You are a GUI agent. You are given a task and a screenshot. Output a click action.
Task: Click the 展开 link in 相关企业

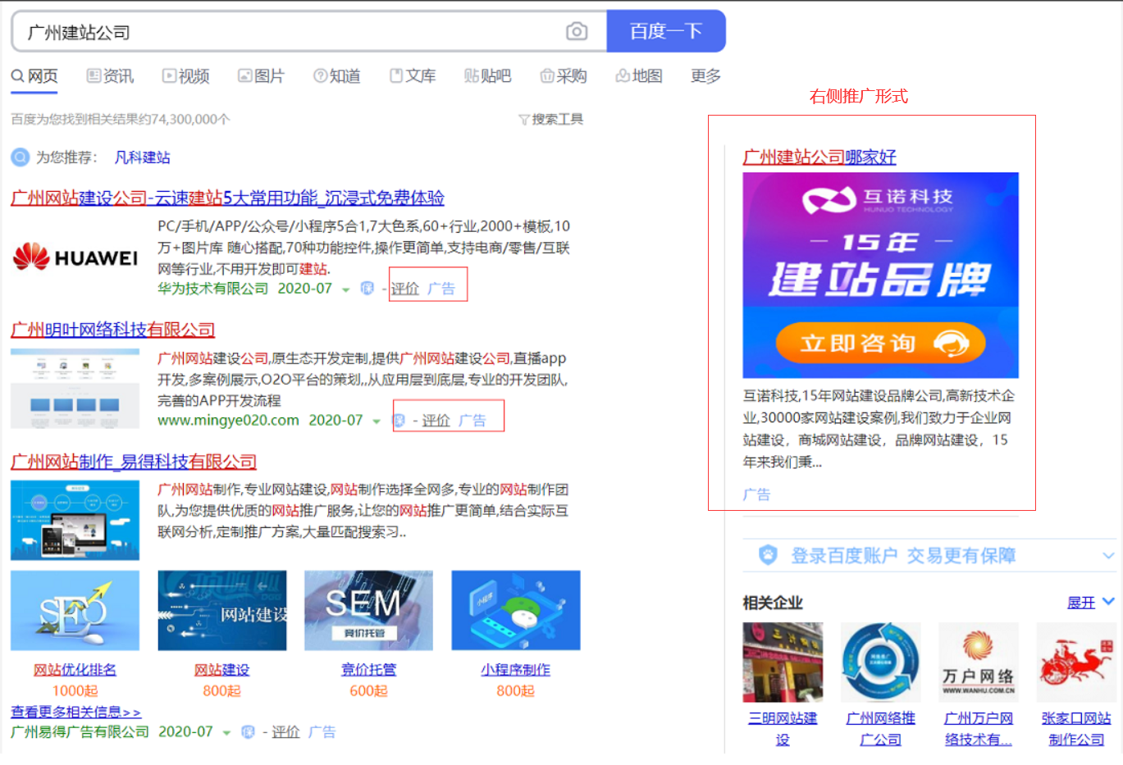click(1081, 603)
